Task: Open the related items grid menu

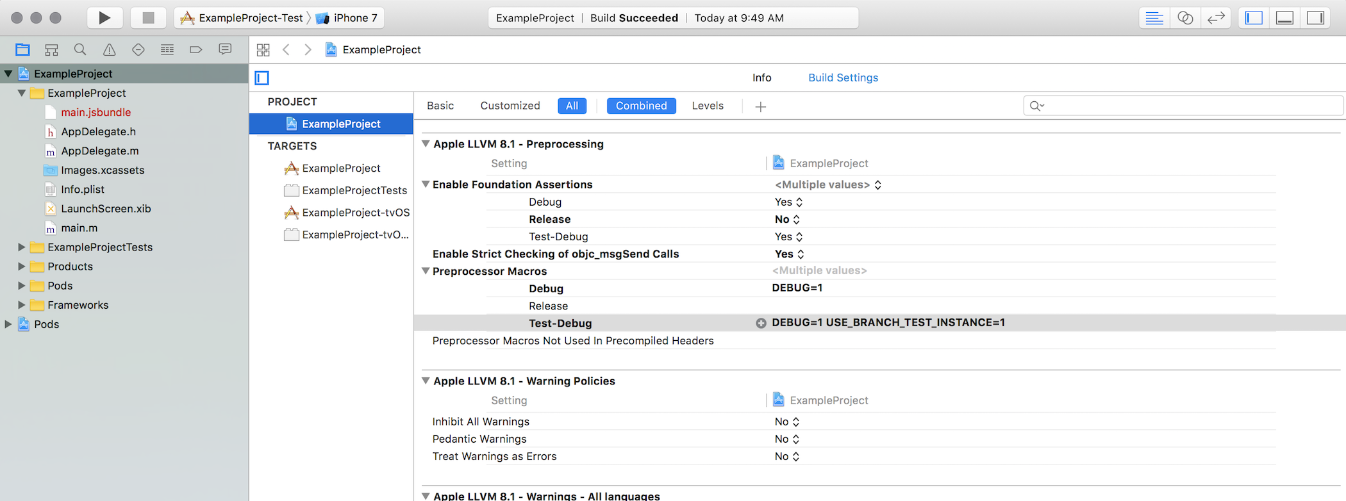Action: pyautogui.click(x=263, y=50)
